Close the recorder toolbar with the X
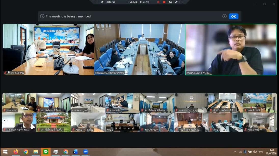 [182, 2]
